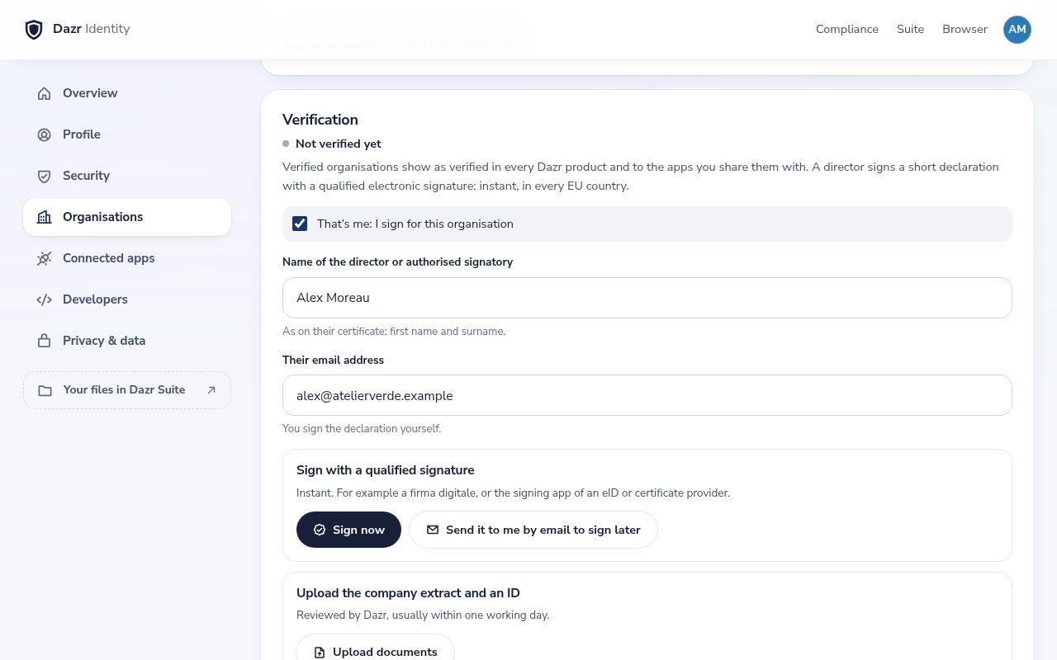Click the Overview home icon
Image resolution: width=1057 pixels, height=660 pixels.
[45, 93]
